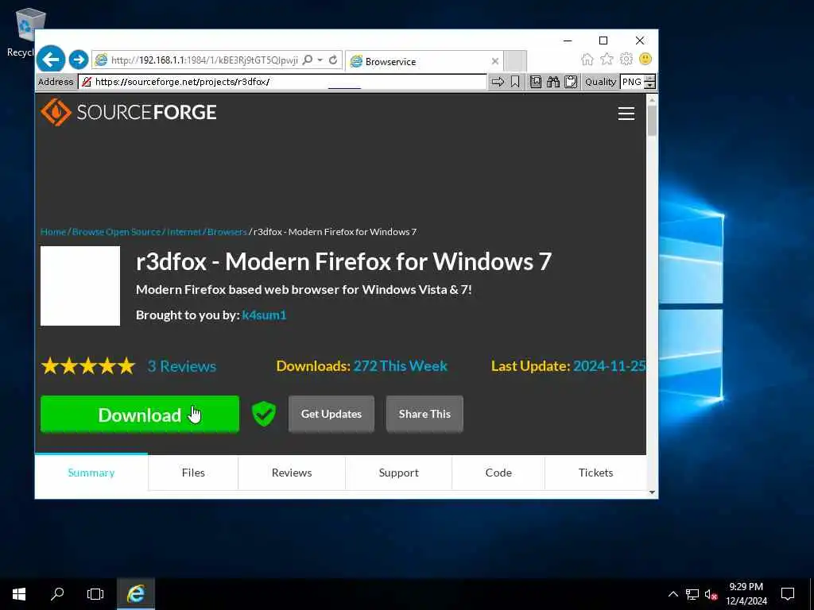Refresh the page using the IE reload icon
The image size is (814, 610).
pyautogui.click(x=333, y=60)
